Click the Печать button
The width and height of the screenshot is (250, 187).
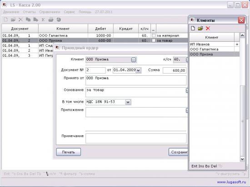pyautogui.click(x=69, y=152)
